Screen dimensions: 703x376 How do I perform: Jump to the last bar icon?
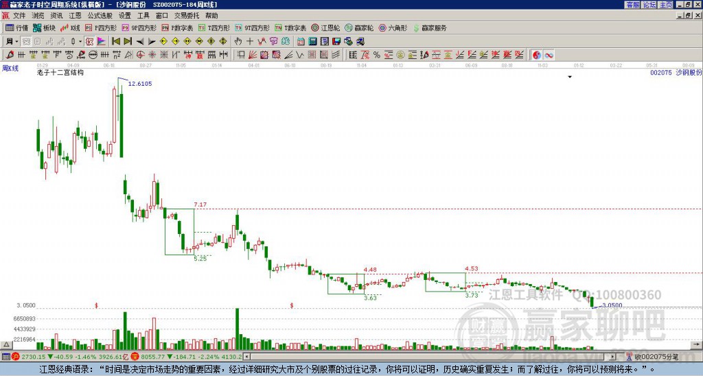coord(128,42)
